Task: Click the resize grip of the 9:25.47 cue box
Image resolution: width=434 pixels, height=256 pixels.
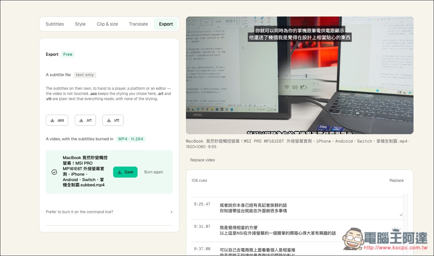Action: [x=401, y=215]
